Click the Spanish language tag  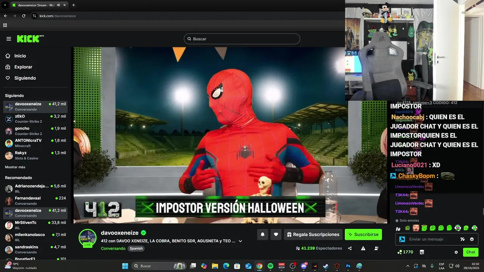click(136, 249)
